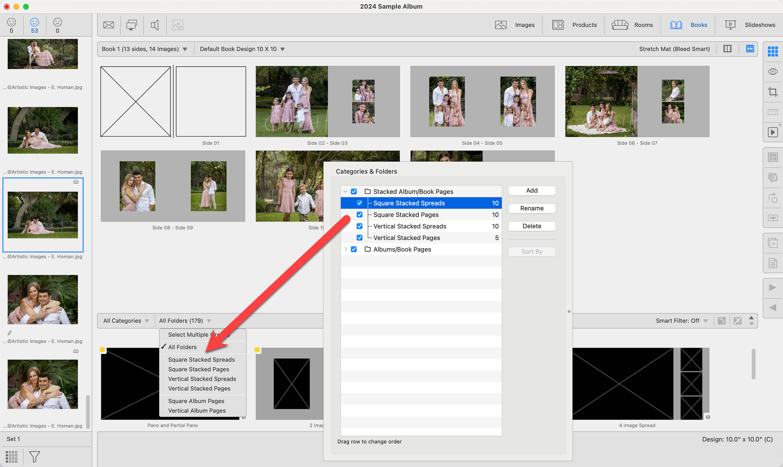Screen dimensions: 783x467
Task: Open the All Categories dropdown
Action: click(x=126, y=321)
